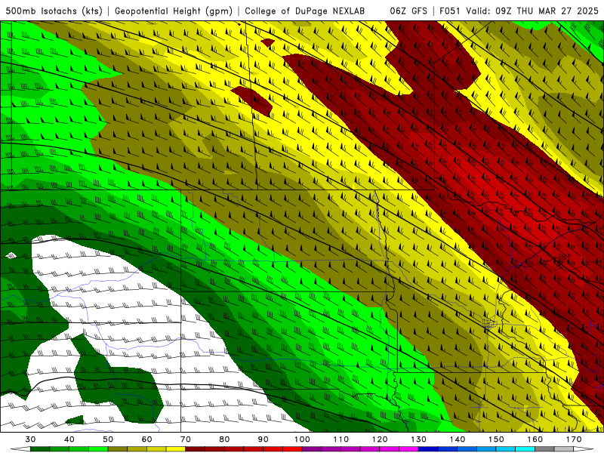Click the '100' value on the color scale
Image resolution: width=604 pixels, height=453 pixels.
pos(303,439)
